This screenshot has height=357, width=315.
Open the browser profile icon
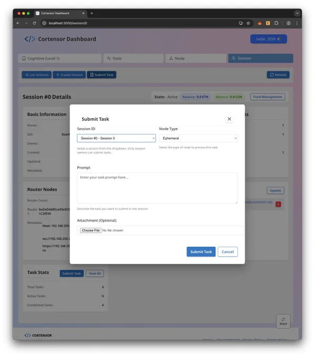click(x=289, y=23)
